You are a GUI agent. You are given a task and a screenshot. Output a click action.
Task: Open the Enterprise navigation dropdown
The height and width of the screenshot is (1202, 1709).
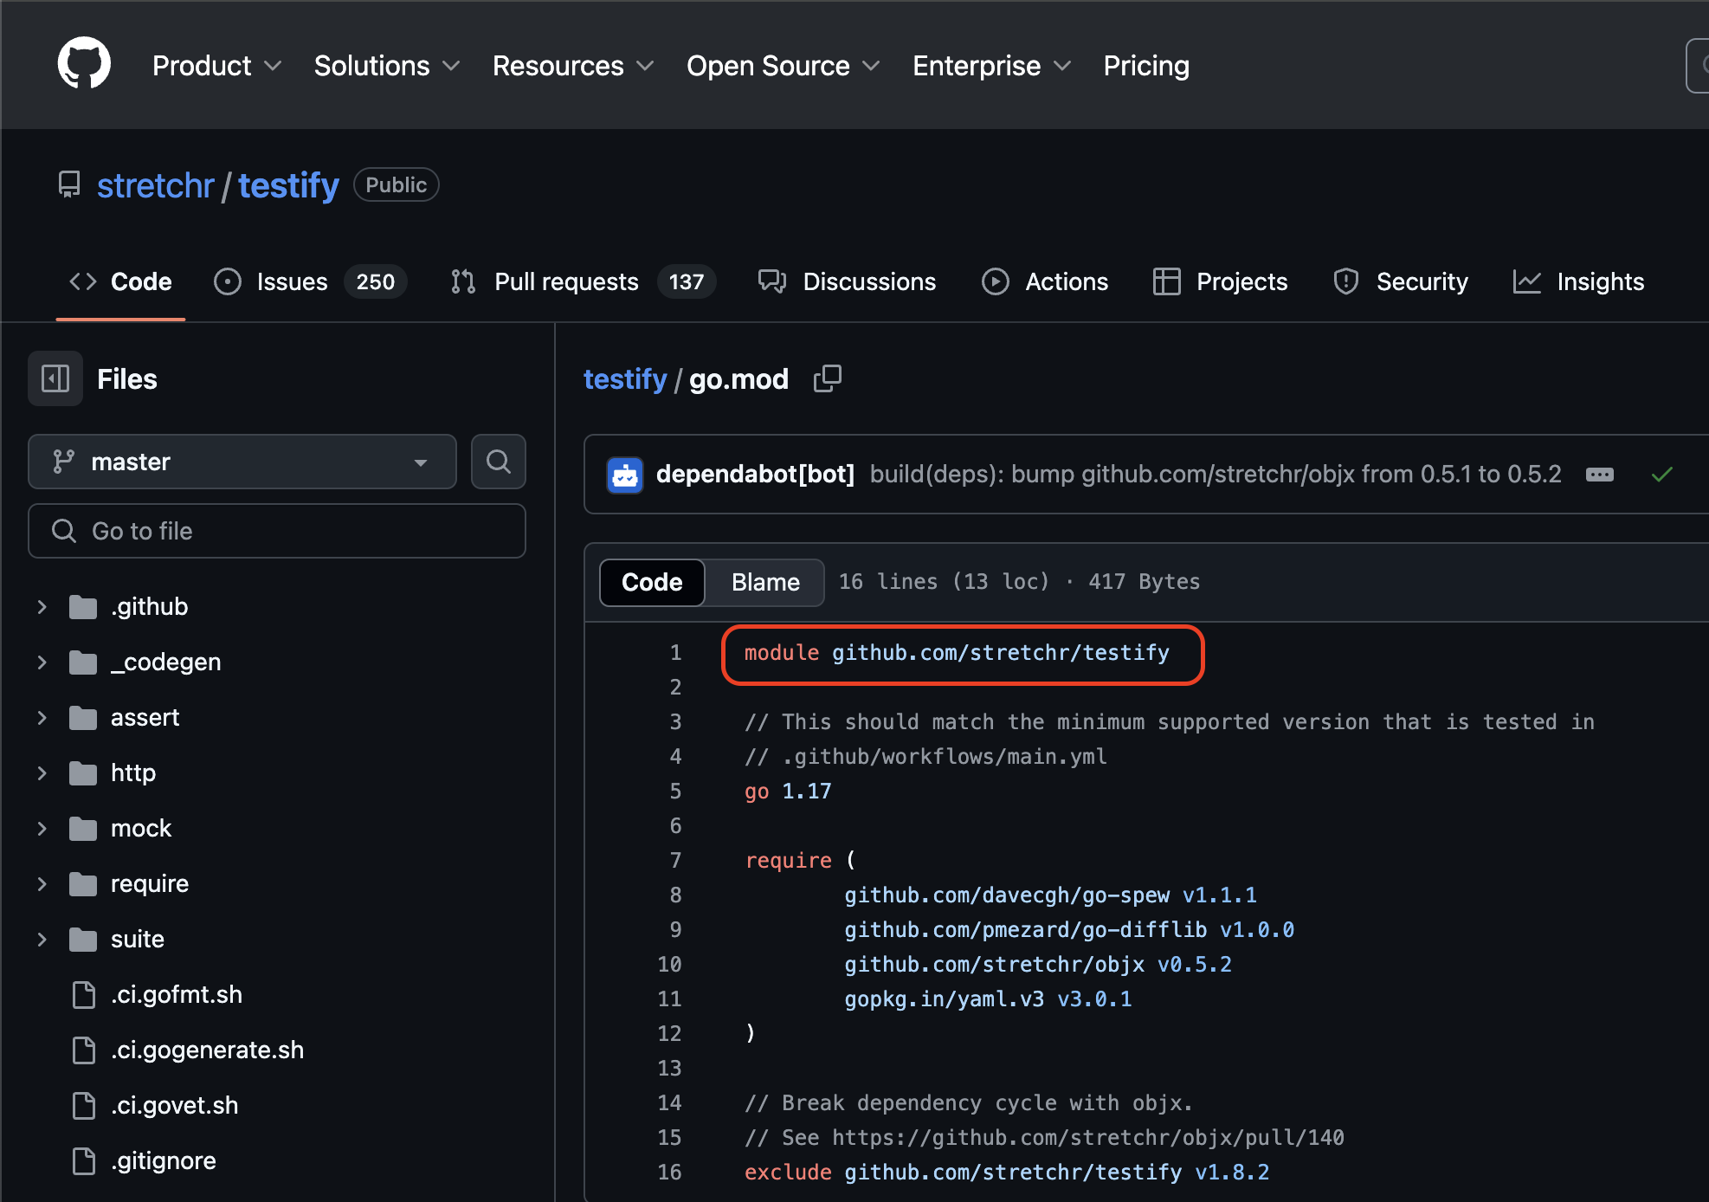pyautogui.click(x=992, y=66)
